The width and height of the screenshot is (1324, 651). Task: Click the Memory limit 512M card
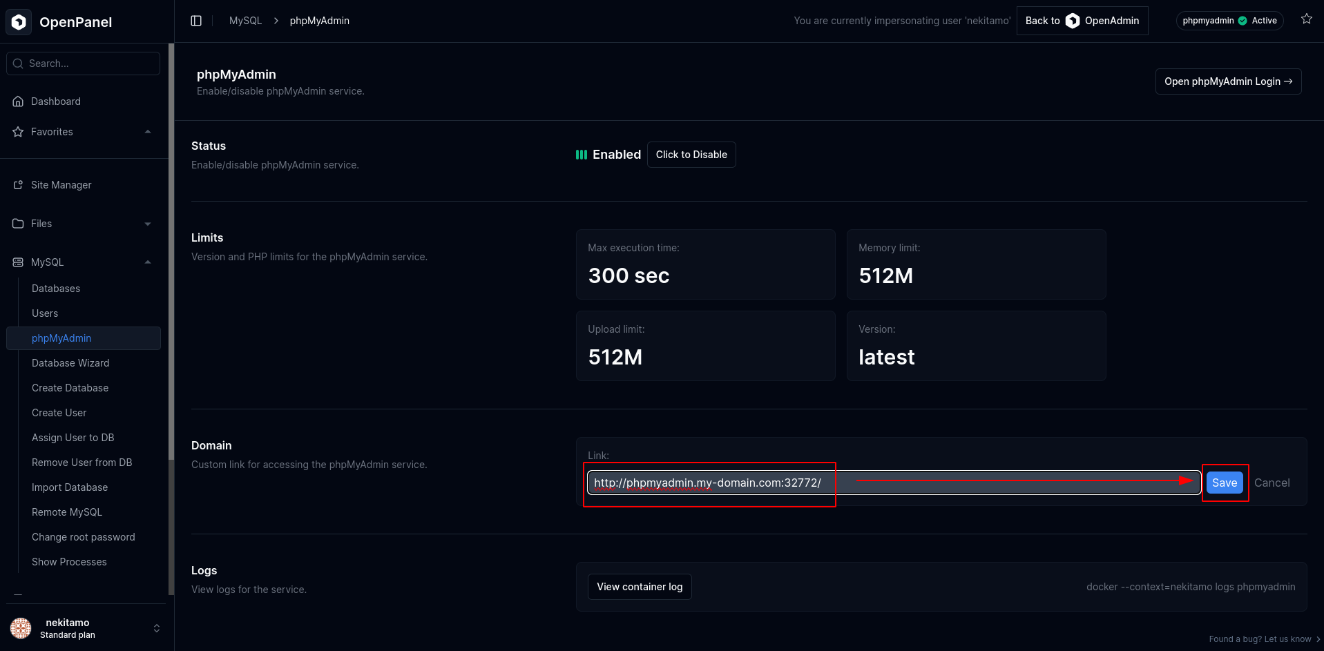(977, 264)
